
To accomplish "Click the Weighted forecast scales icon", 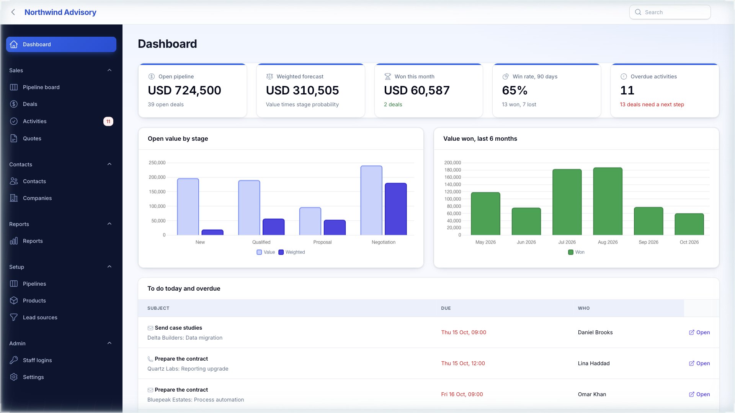I will point(269,76).
